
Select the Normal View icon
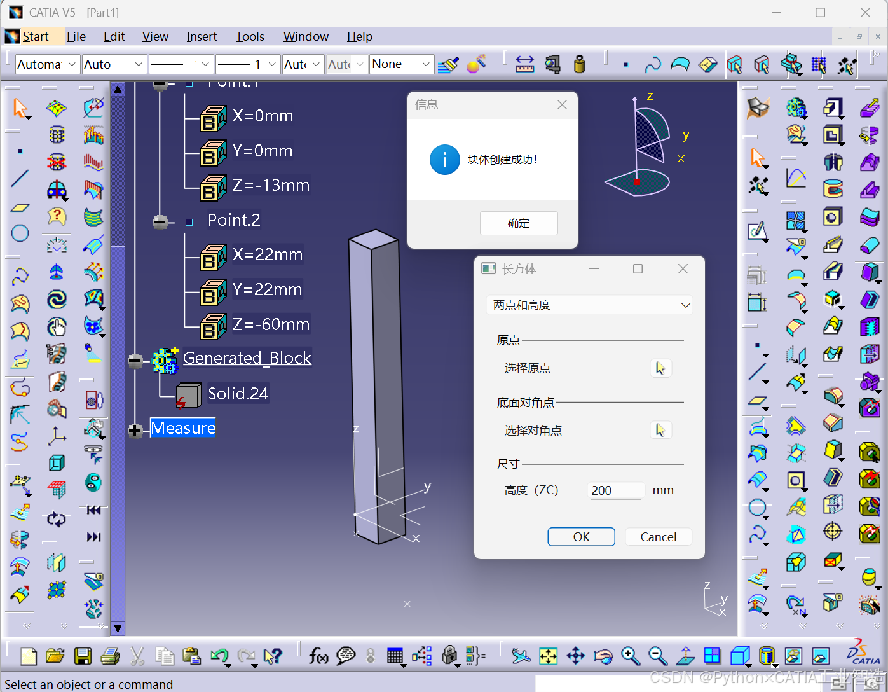pyautogui.click(x=685, y=656)
